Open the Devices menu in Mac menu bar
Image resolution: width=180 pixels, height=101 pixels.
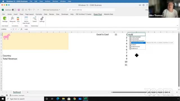(x=55, y=1)
